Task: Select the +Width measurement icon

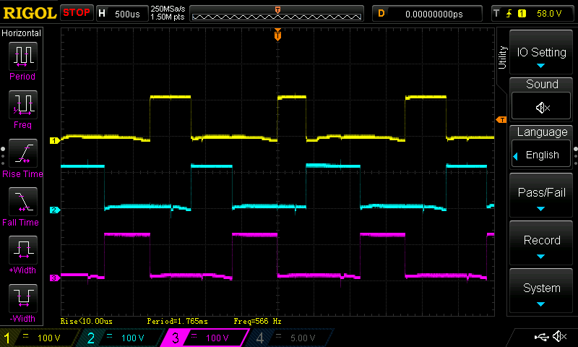Action: tap(23, 249)
